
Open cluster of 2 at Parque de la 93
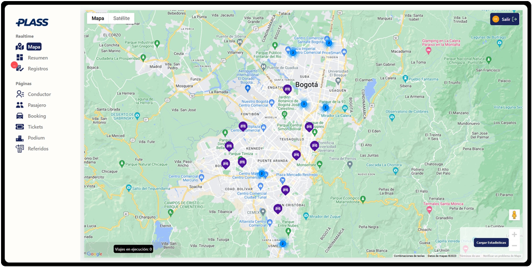(326, 108)
